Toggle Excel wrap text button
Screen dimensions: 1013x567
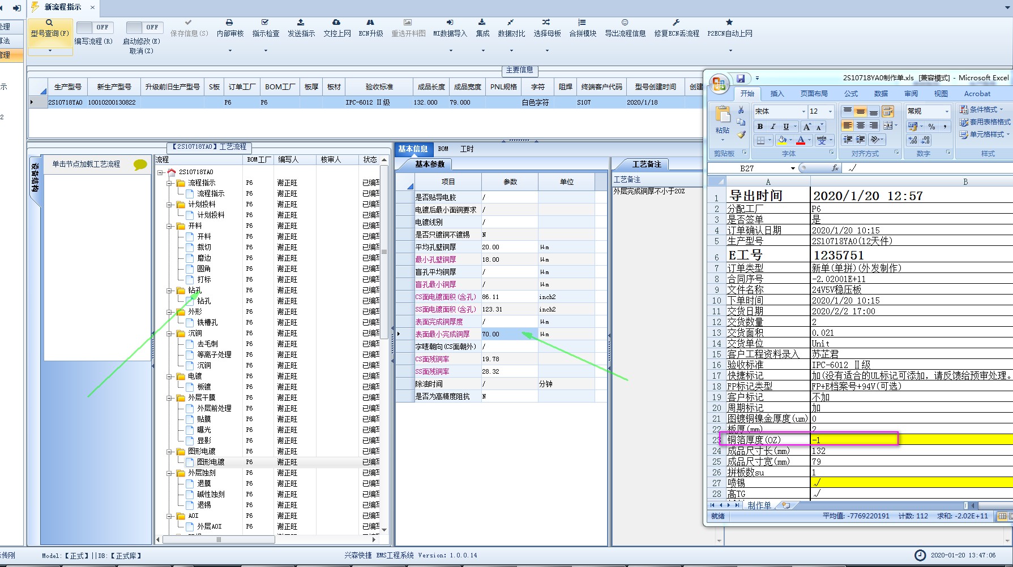click(887, 111)
